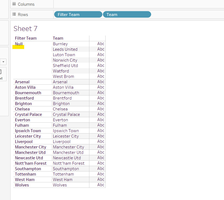
Task: Select Ipswich Town in the Filter Team column
Action: [28, 131]
